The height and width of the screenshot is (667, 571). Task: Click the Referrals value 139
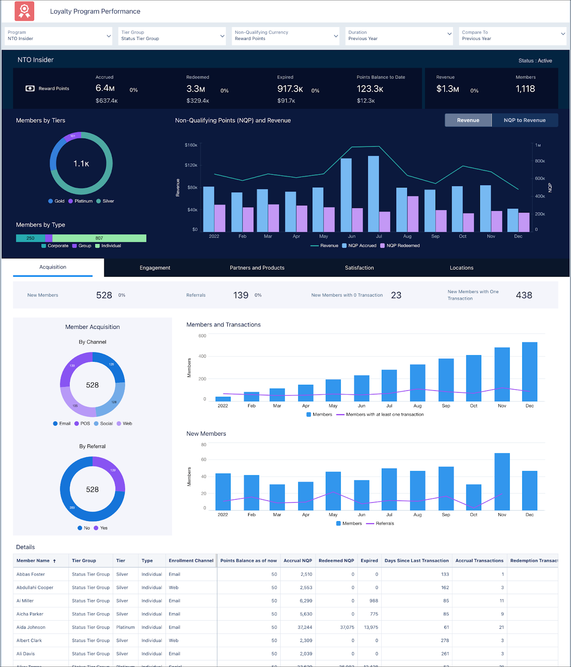tap(241, 295)
